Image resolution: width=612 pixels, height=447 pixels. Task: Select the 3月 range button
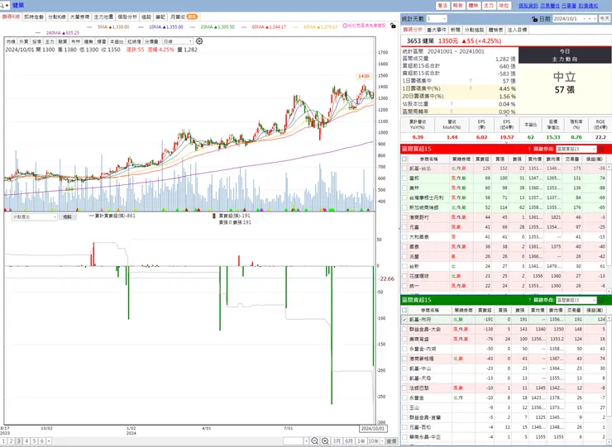[337, 441]
